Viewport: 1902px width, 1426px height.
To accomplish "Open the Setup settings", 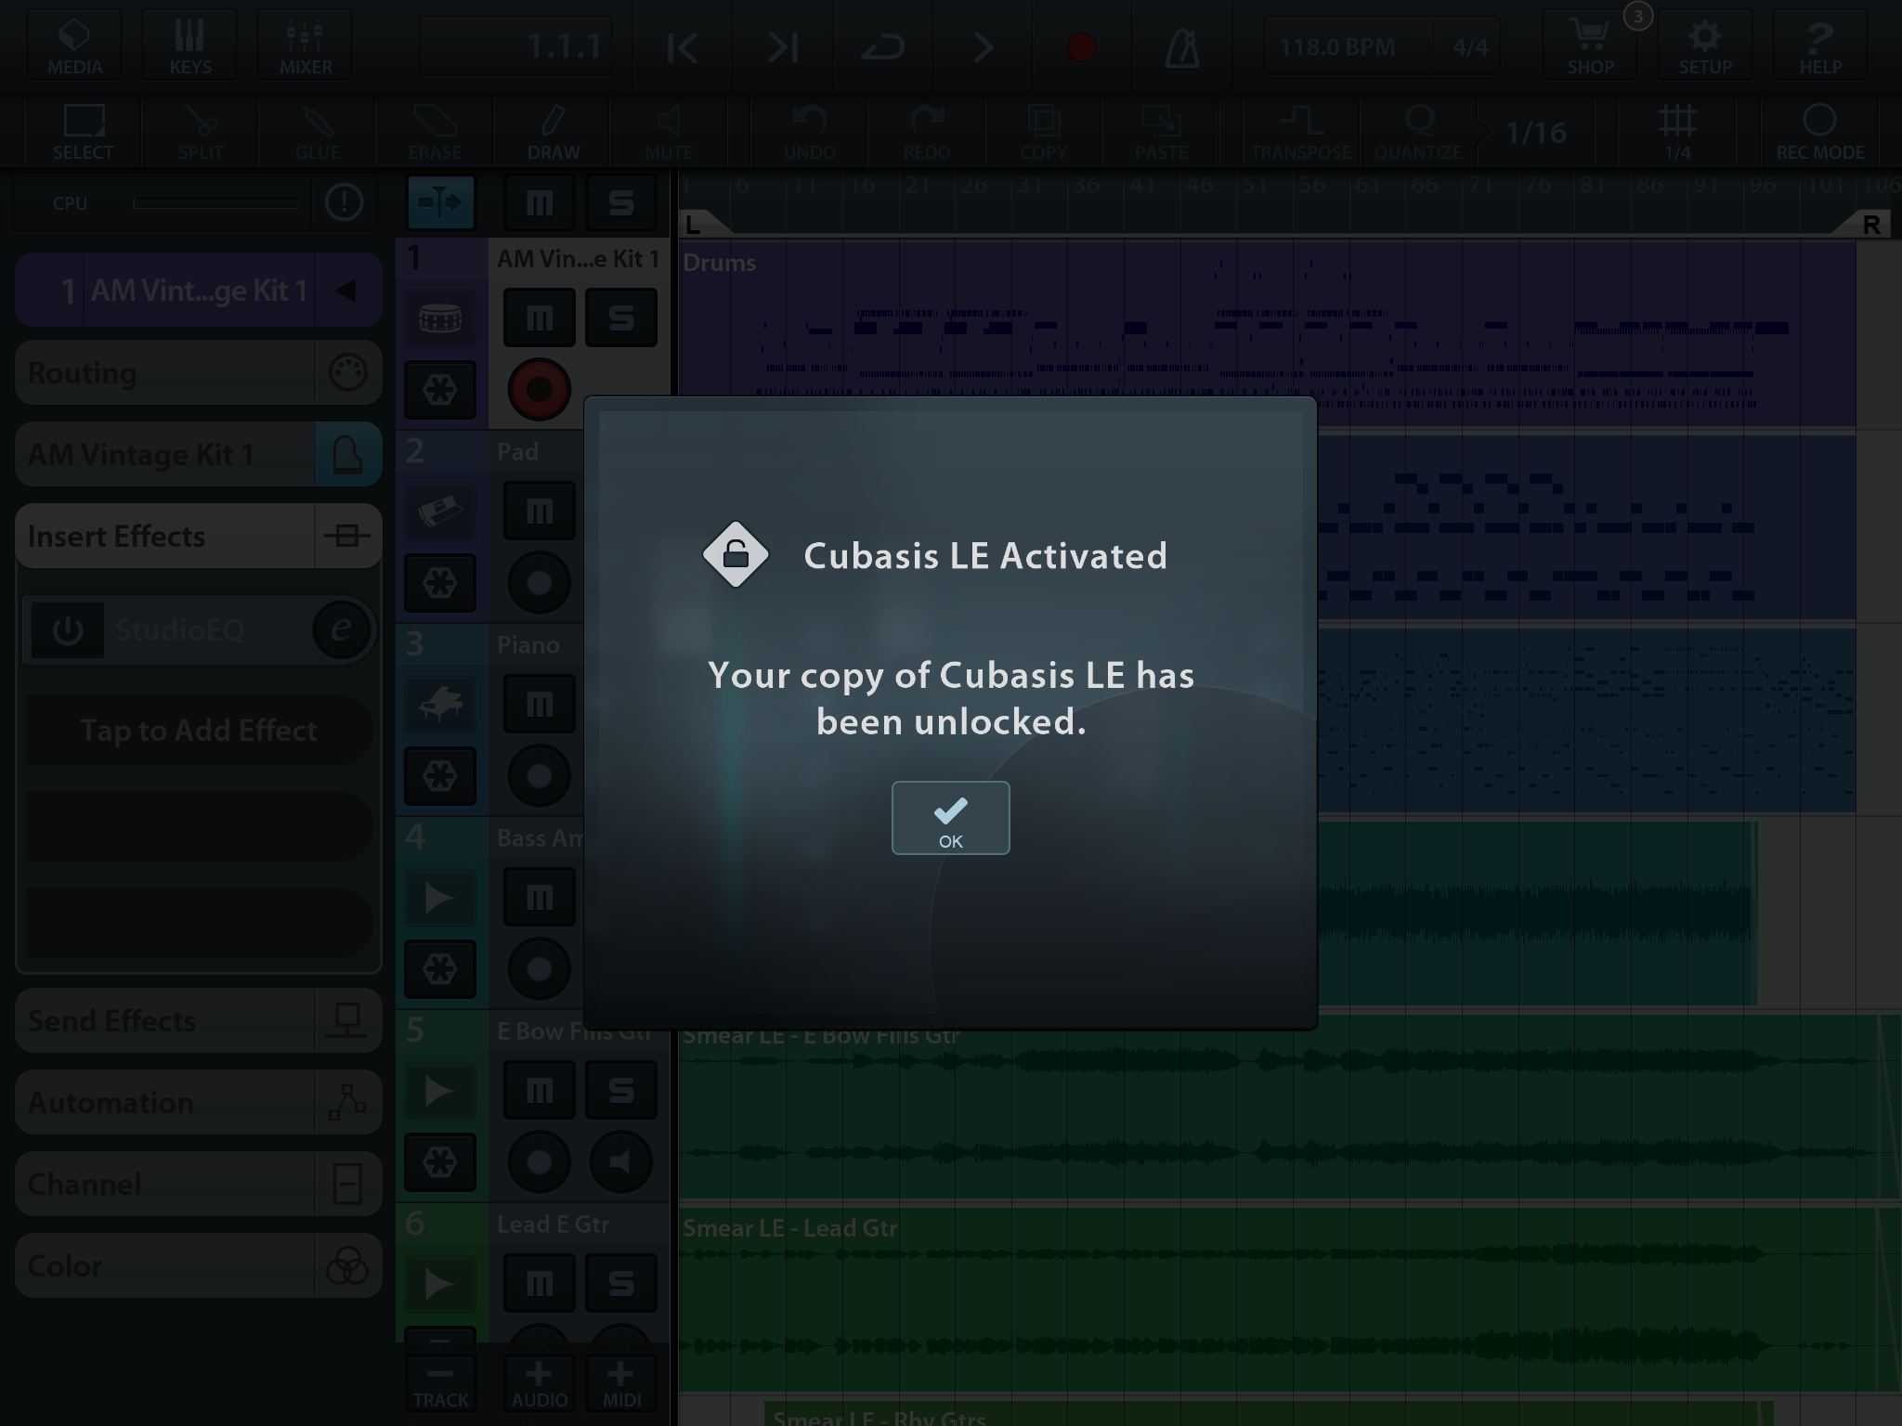I will 1705,44.
